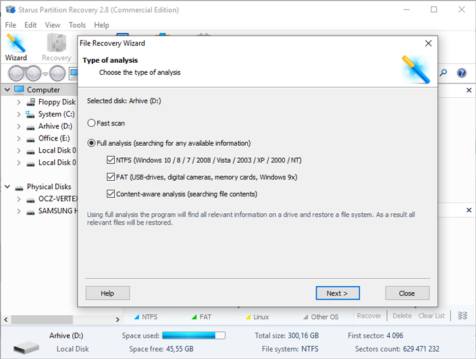Toggle Content-aware analysis checkbox

coord(111,194)
